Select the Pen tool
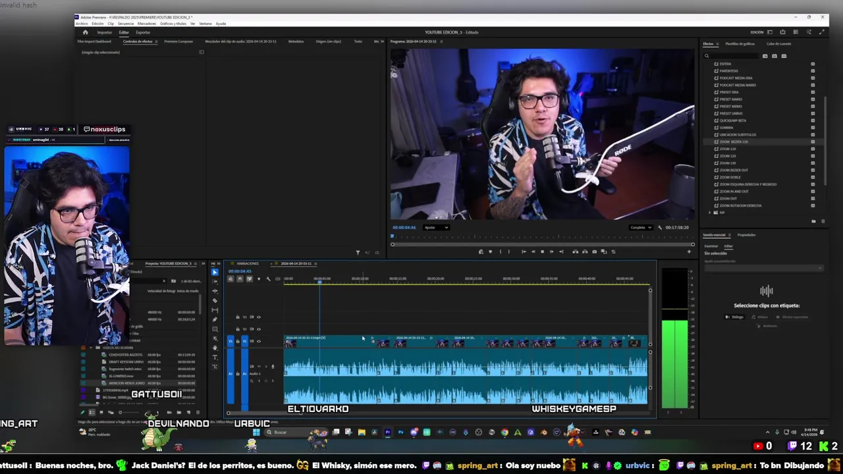 pos(215,319)
